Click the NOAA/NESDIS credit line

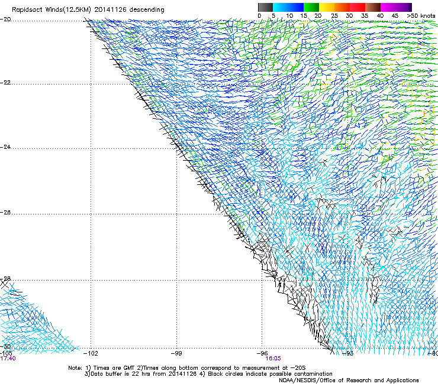[x=349, y=380]
